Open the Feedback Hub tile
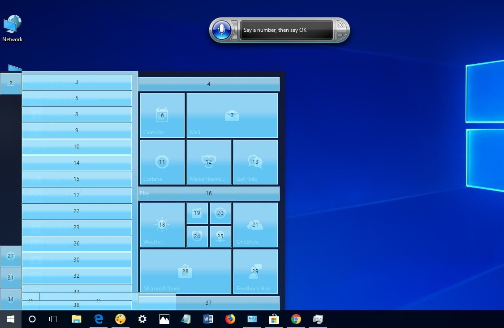The width and height of the screenshot is (504, 328). [x=255, y=271]
